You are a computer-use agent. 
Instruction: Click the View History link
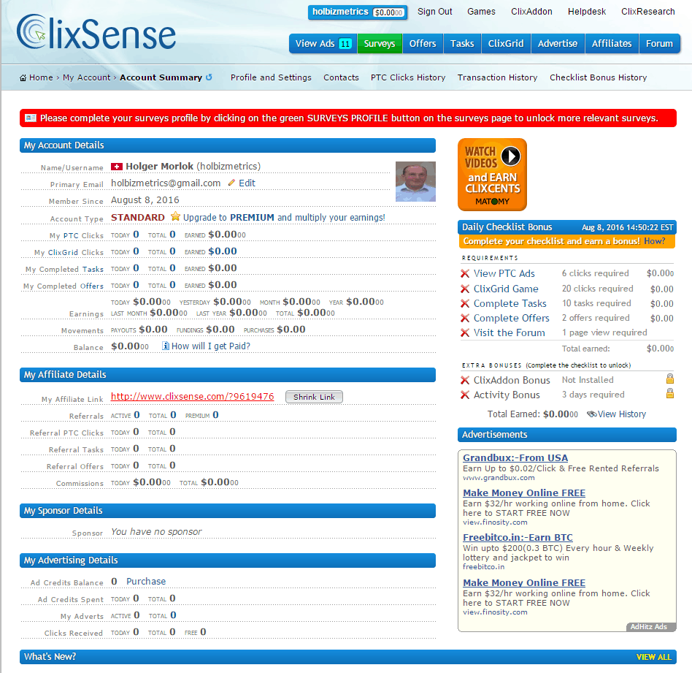[x=621, y=414]
